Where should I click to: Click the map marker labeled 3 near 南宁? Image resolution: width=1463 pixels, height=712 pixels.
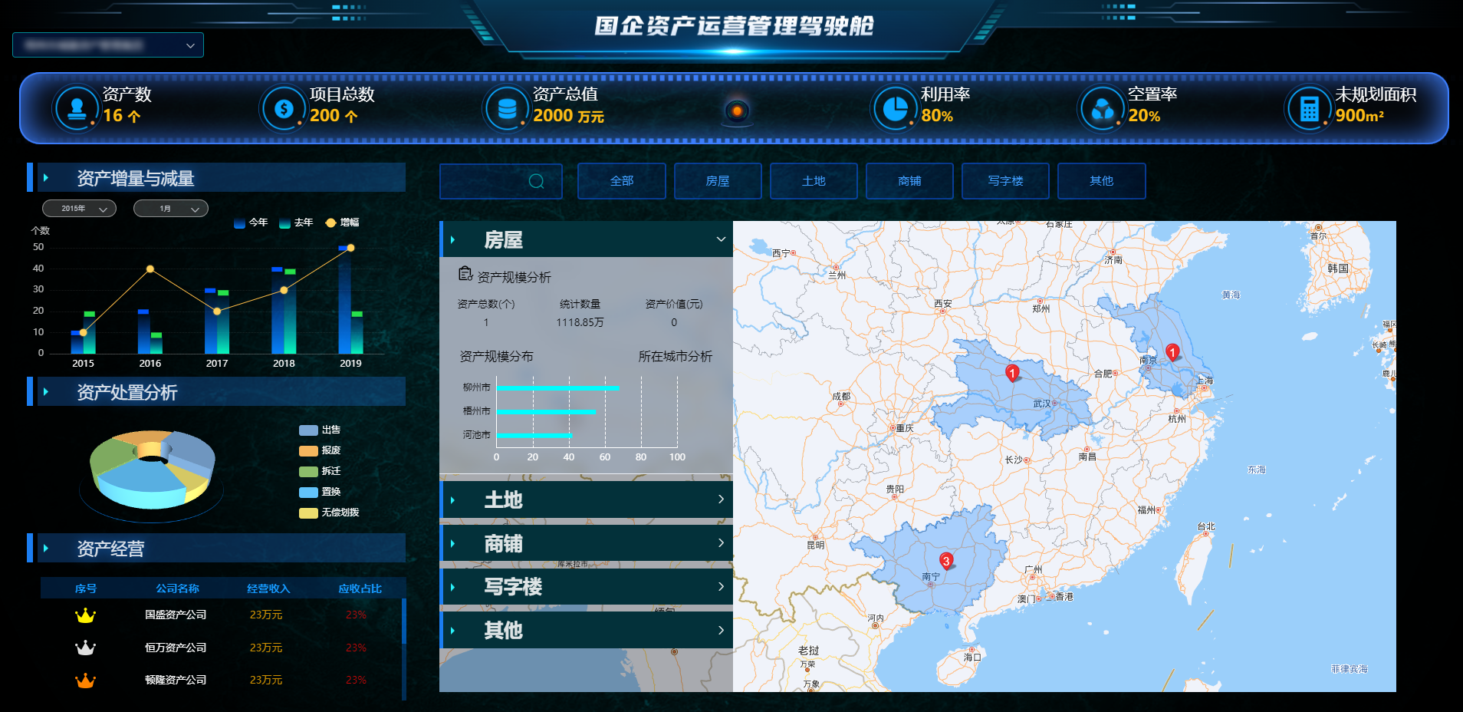946,560
